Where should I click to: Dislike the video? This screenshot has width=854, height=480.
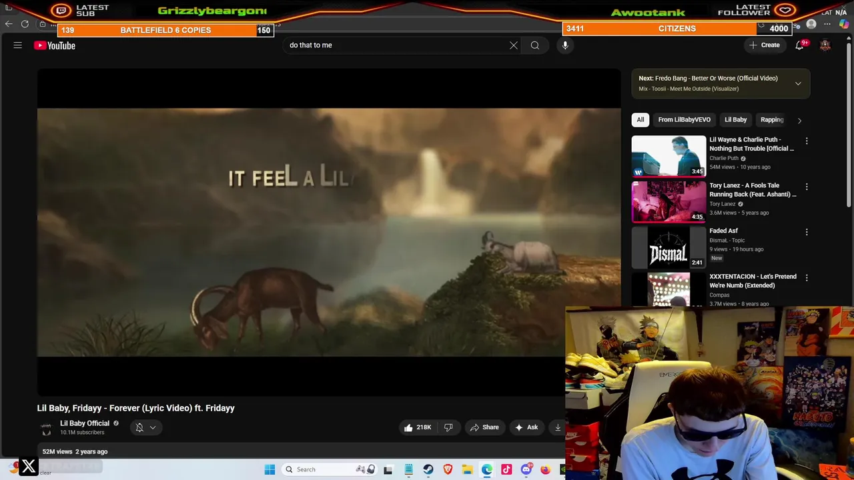tap(448, 427)
